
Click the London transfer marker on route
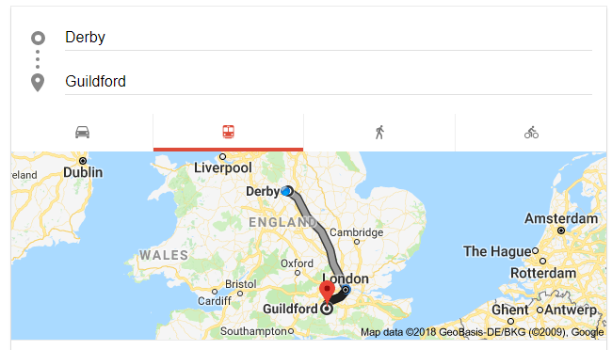pos(346,290)
